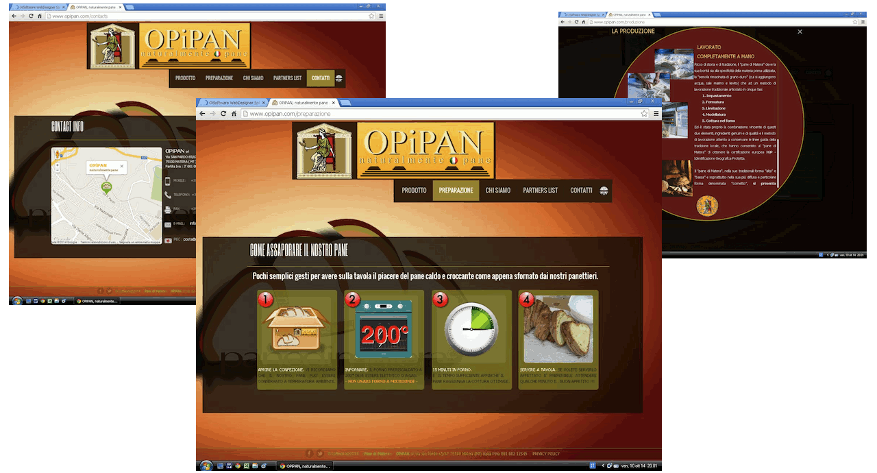The height and width of the screenshot is (473, 877).
Task: Click the e-mail envelope icon in Contact Info
Action: (168, 224)
